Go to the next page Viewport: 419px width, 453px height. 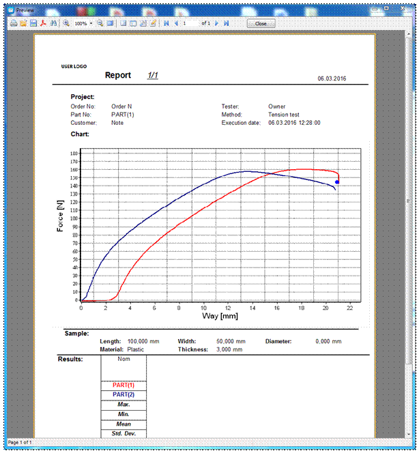point(217,23)
